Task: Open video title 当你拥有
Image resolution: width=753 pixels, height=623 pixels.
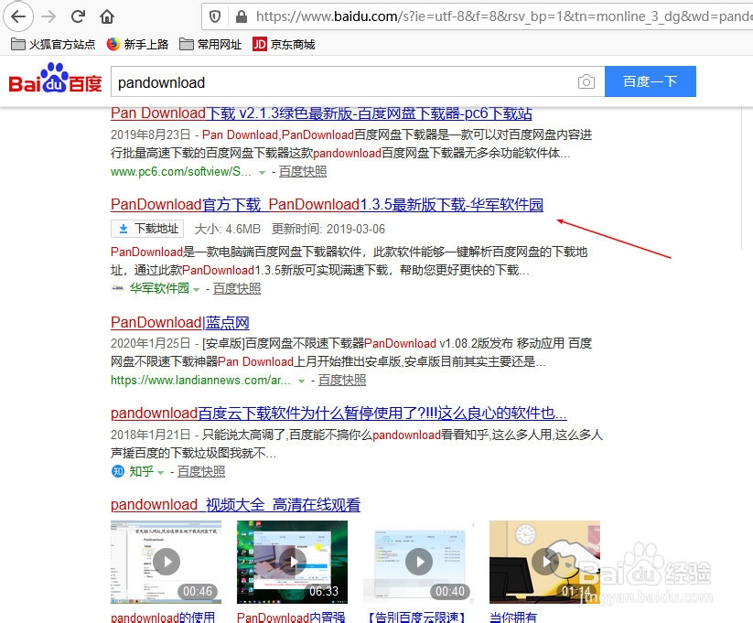Action: click(x=513, y=617)
